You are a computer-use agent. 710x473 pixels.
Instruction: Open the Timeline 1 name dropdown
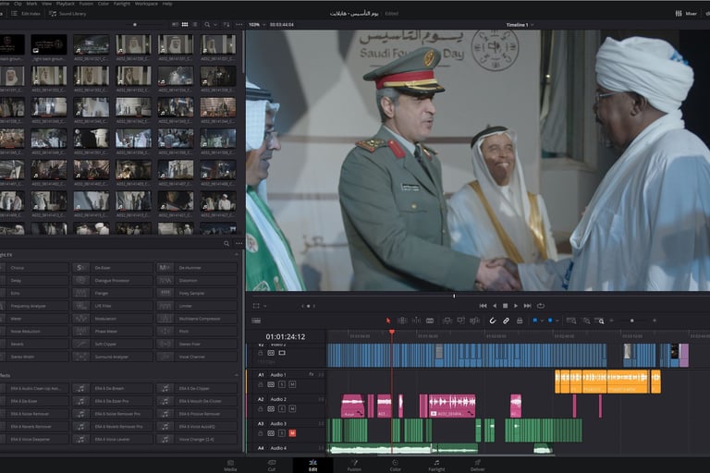pos(520,25)
